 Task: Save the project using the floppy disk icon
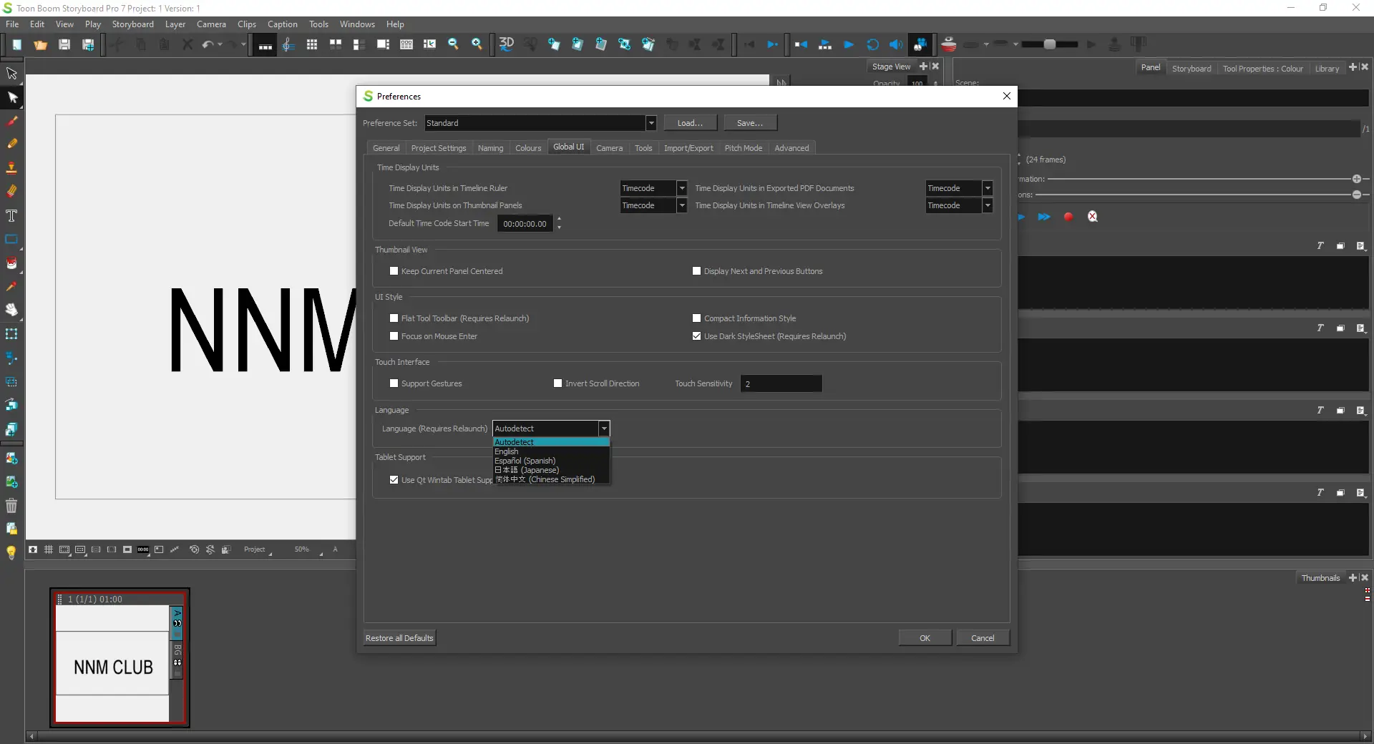click(64, 44)
